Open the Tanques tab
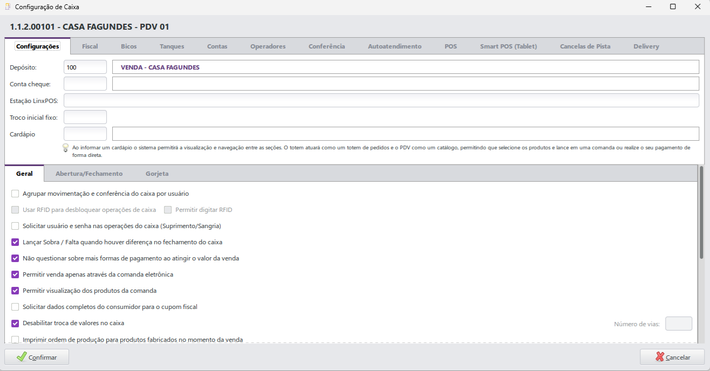710x371 pixels. point(172,46)
